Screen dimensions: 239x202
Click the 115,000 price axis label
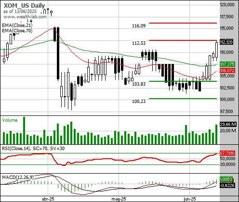click(x=226, y=28)
